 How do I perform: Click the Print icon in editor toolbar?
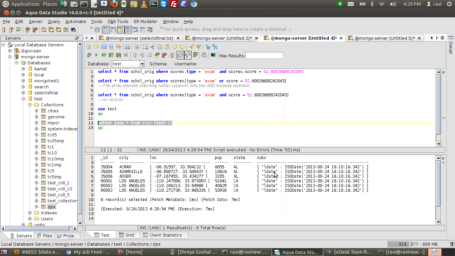pyautogui.click(x=127, y=47)
